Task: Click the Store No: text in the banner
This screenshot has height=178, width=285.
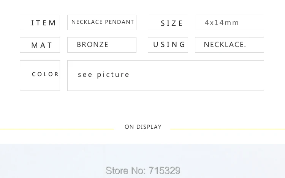Action: tap(125, 170)
